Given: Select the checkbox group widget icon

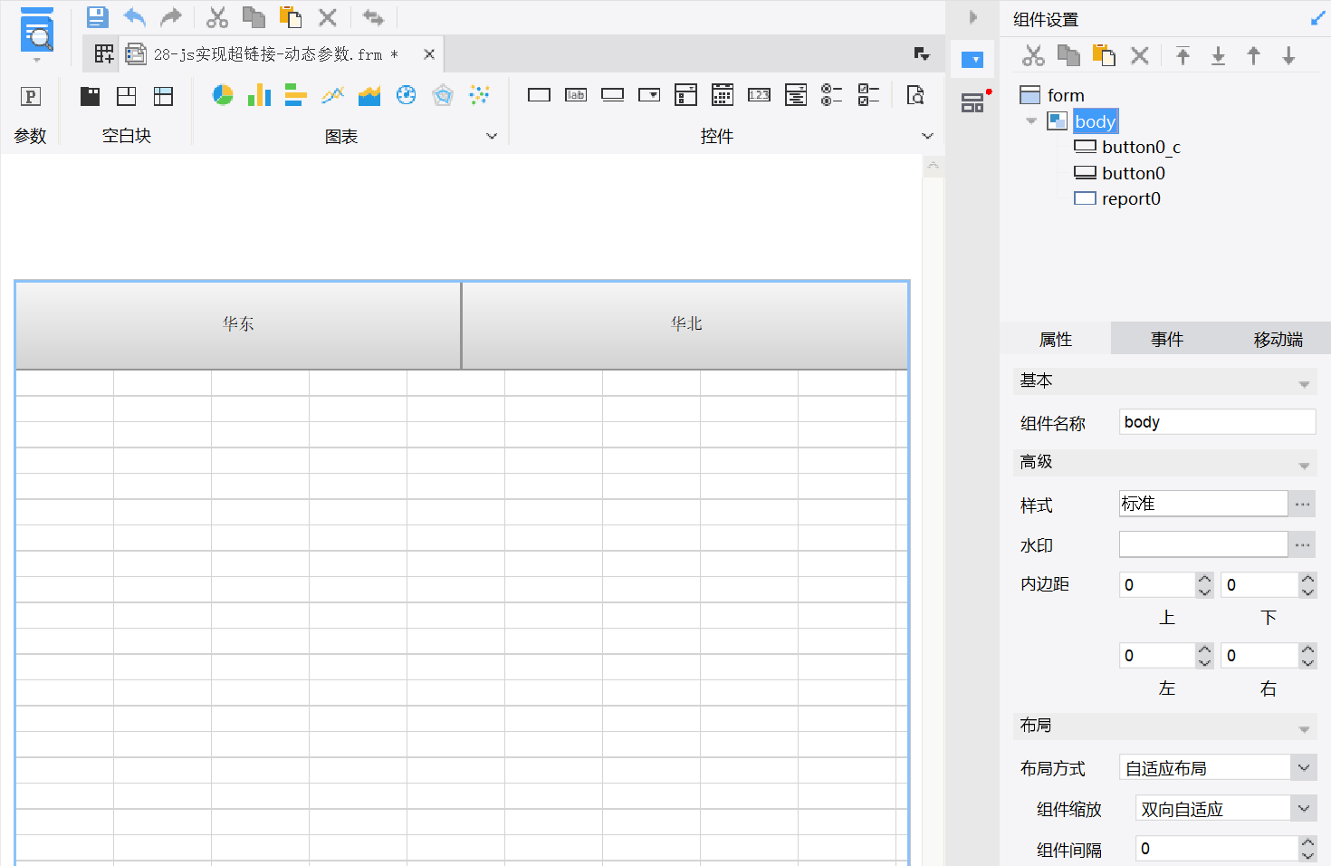Looking at the screenshot, I should (x=868, y=95).
